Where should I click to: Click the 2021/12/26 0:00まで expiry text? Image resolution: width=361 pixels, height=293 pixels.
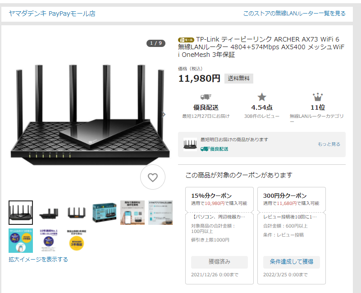(x=215, y=275)
